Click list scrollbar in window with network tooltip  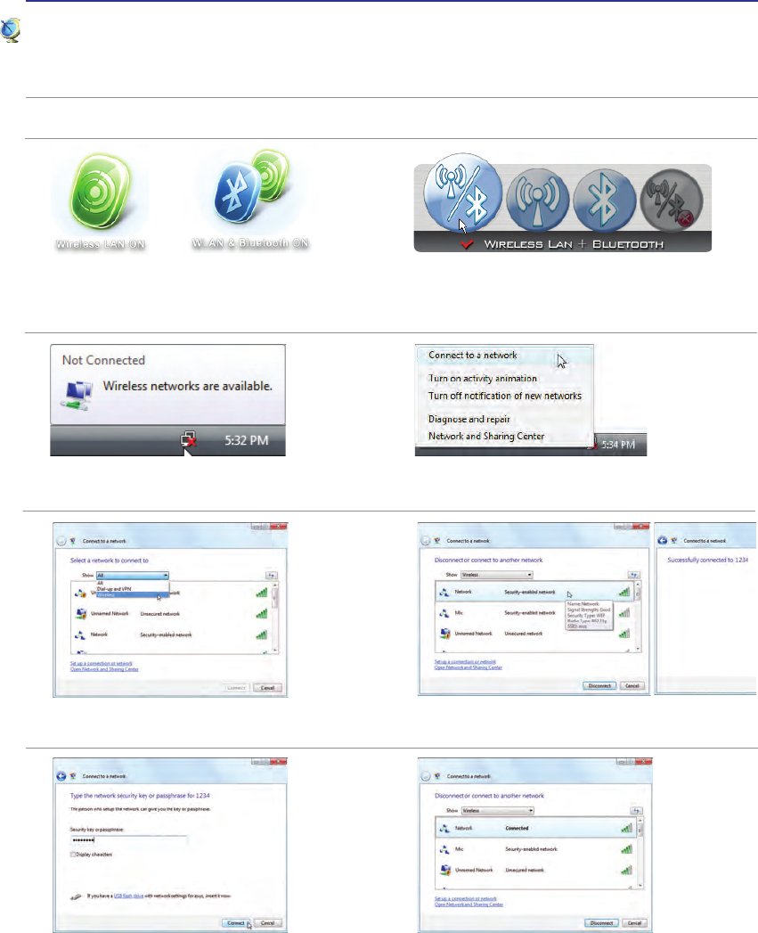(x=638, y=617)
